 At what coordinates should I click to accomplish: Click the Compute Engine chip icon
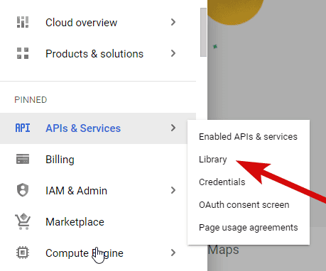tap(23, 253)
